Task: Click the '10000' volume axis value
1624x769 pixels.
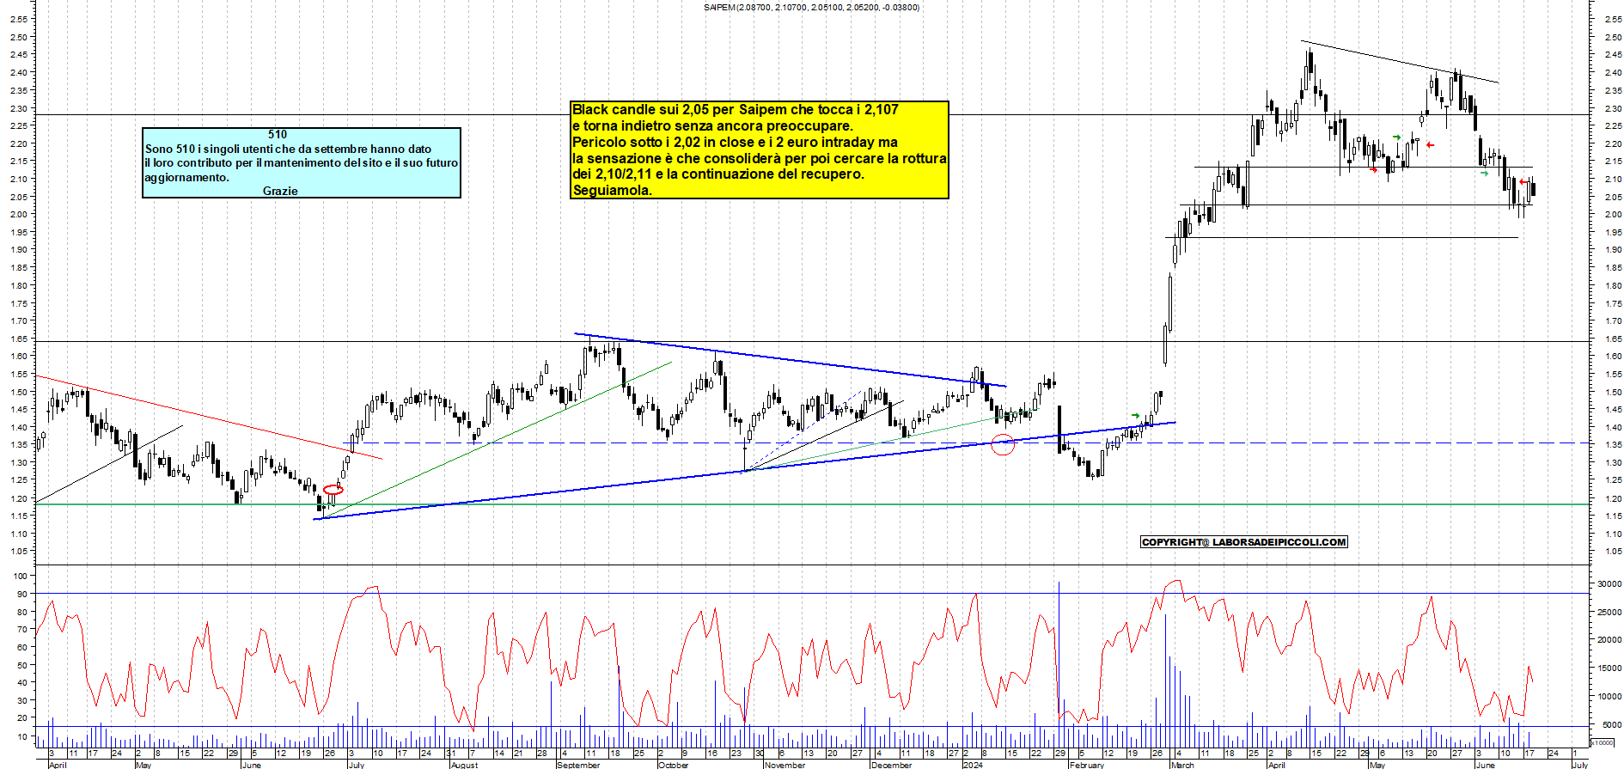Action: coord(1609,697)
